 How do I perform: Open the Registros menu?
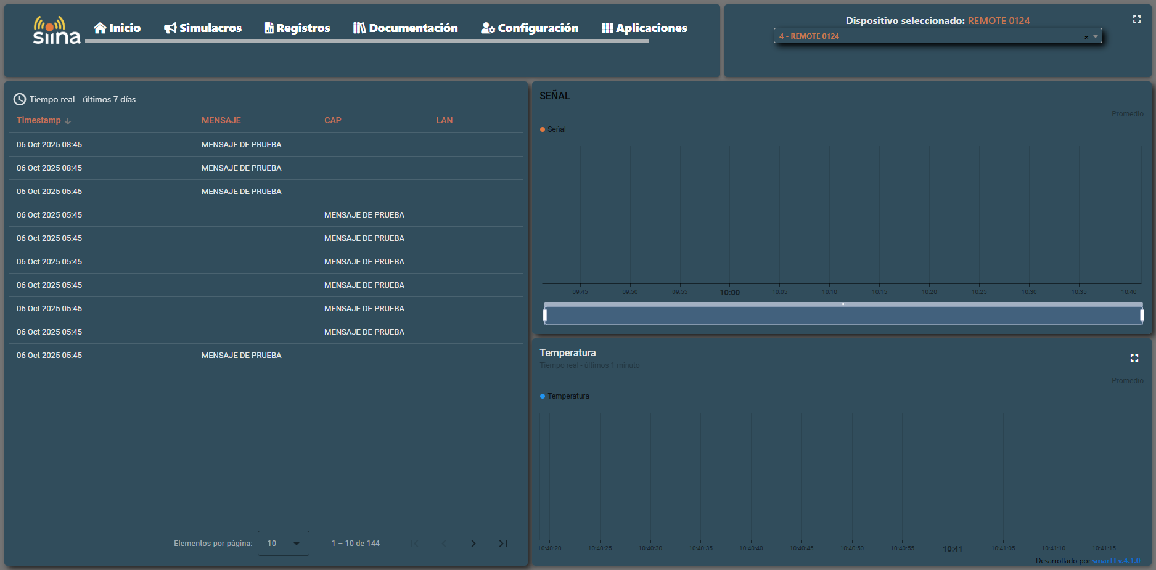click(297, 28)
